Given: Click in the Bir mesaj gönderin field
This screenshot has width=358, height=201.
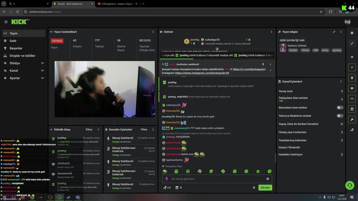Looking at the screenshot, I should tap(217, 179).
